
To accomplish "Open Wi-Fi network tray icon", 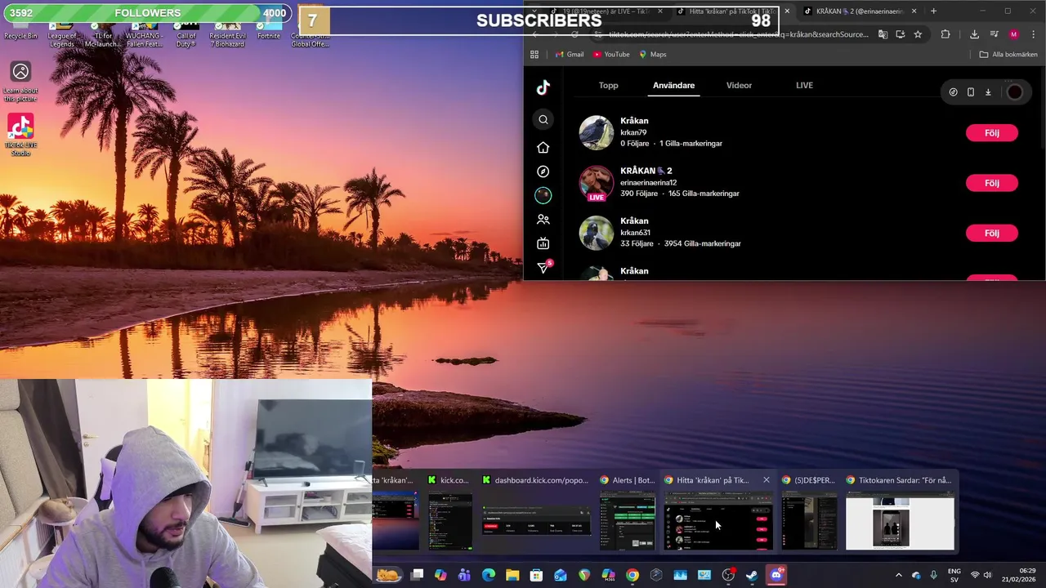I will tap(974, 576).
